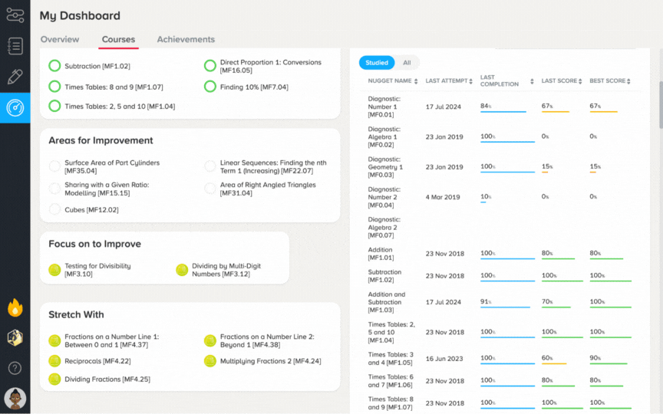663x414 pixels.
Task: Select the green circle beside Subtraction [MF1.02]
Action: [54, 66]
